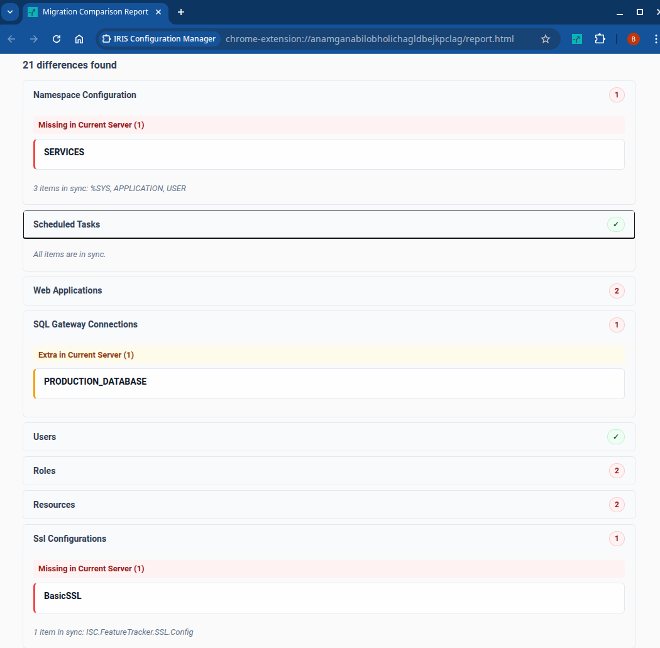This screenshot has height=648, width=660.
Task: Go to the browser home page
Action: tap(79, 39)
